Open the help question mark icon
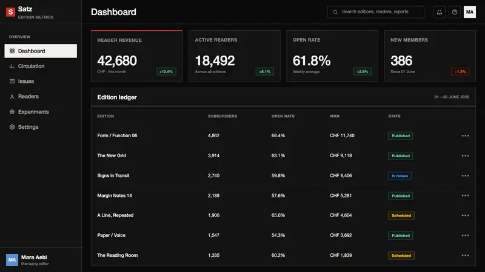The width and height of the screenshot is (485, 272). pyautogui.click(x=454, y=12)
